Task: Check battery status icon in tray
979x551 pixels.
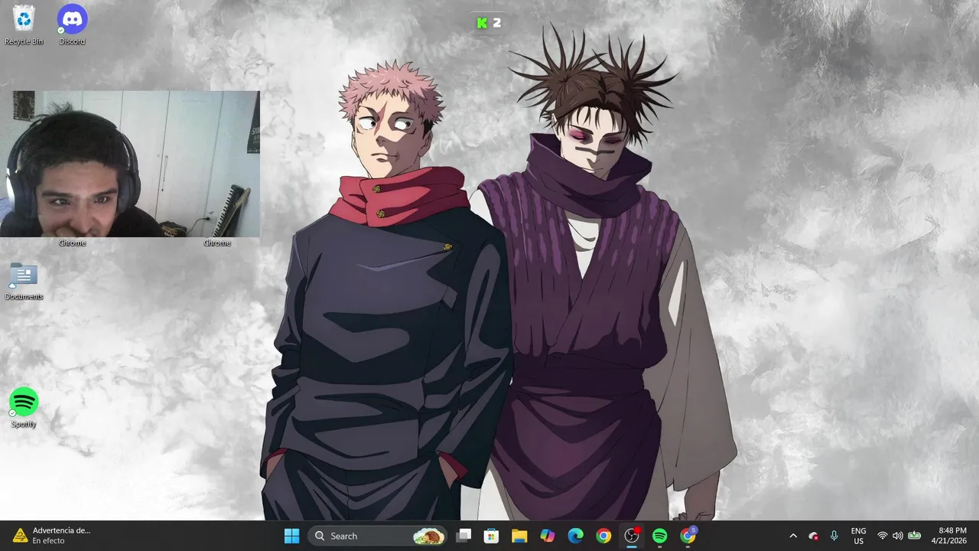Action: click(914, 536)
